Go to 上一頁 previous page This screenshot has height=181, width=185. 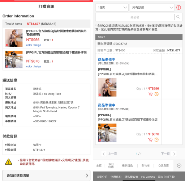tap(109, 154)
